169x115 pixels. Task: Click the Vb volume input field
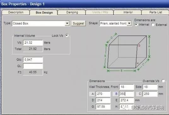[33, 43]
